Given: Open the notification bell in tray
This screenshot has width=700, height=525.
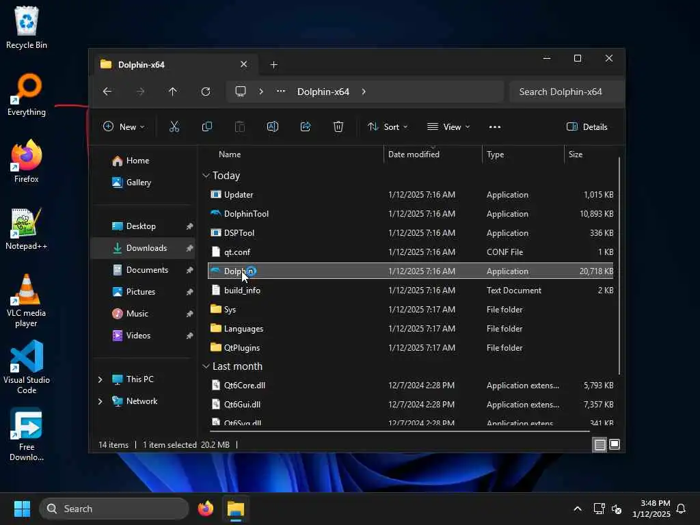Looking at the screenshot, I should [681, 509].
